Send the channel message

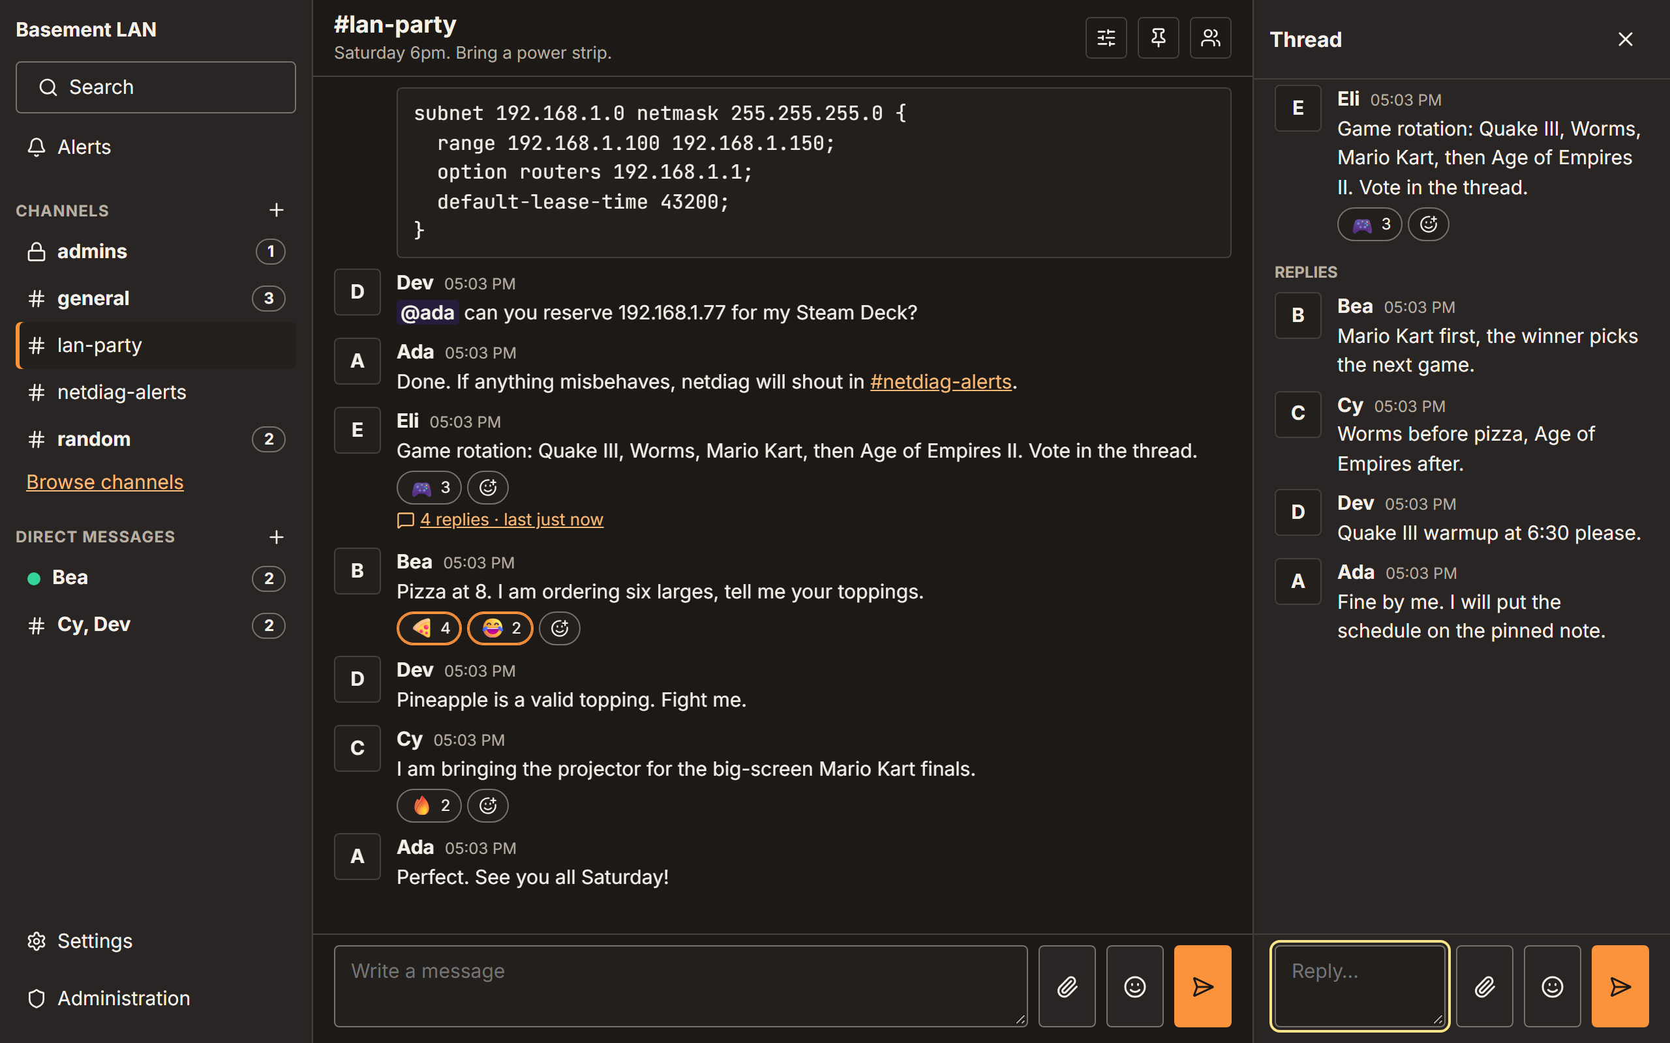point(1203,986)
